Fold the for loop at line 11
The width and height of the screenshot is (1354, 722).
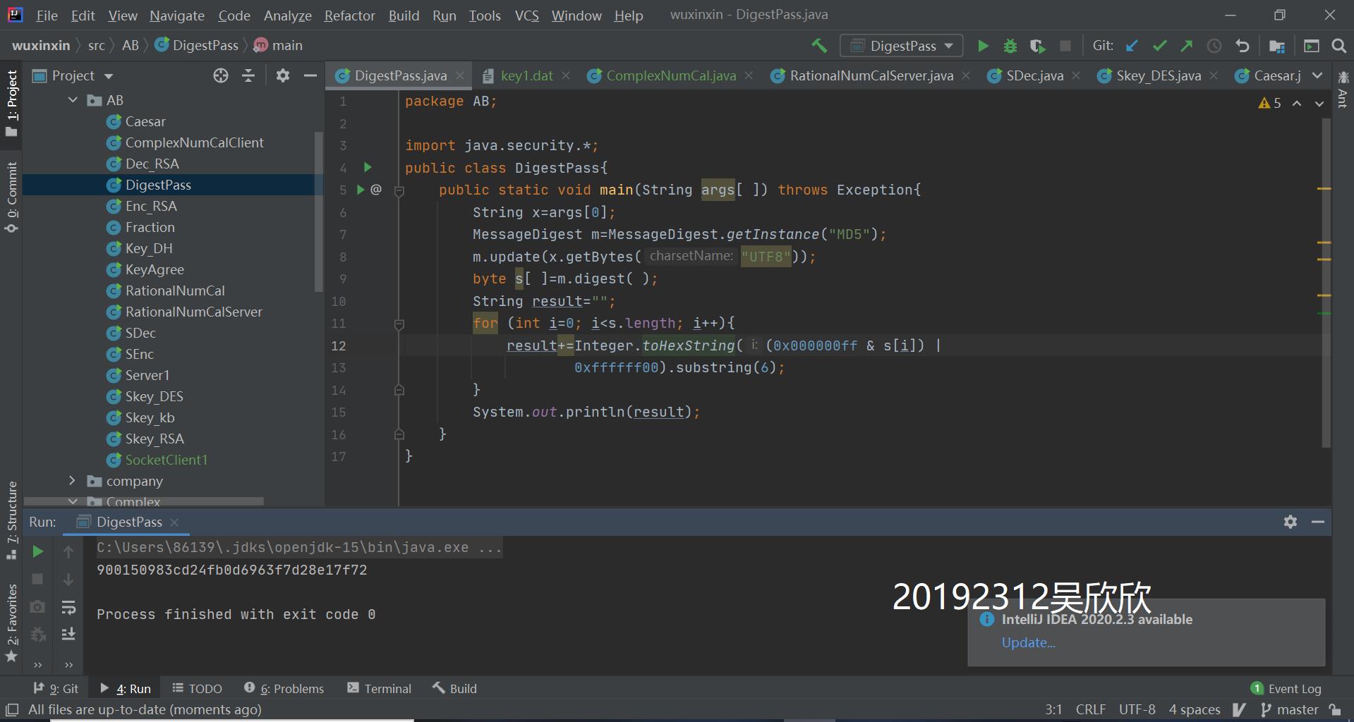point(399,324)
